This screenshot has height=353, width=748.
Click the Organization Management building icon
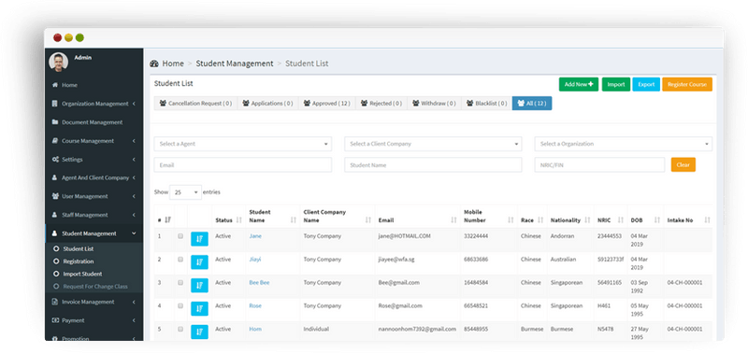(x=55, y=104)
